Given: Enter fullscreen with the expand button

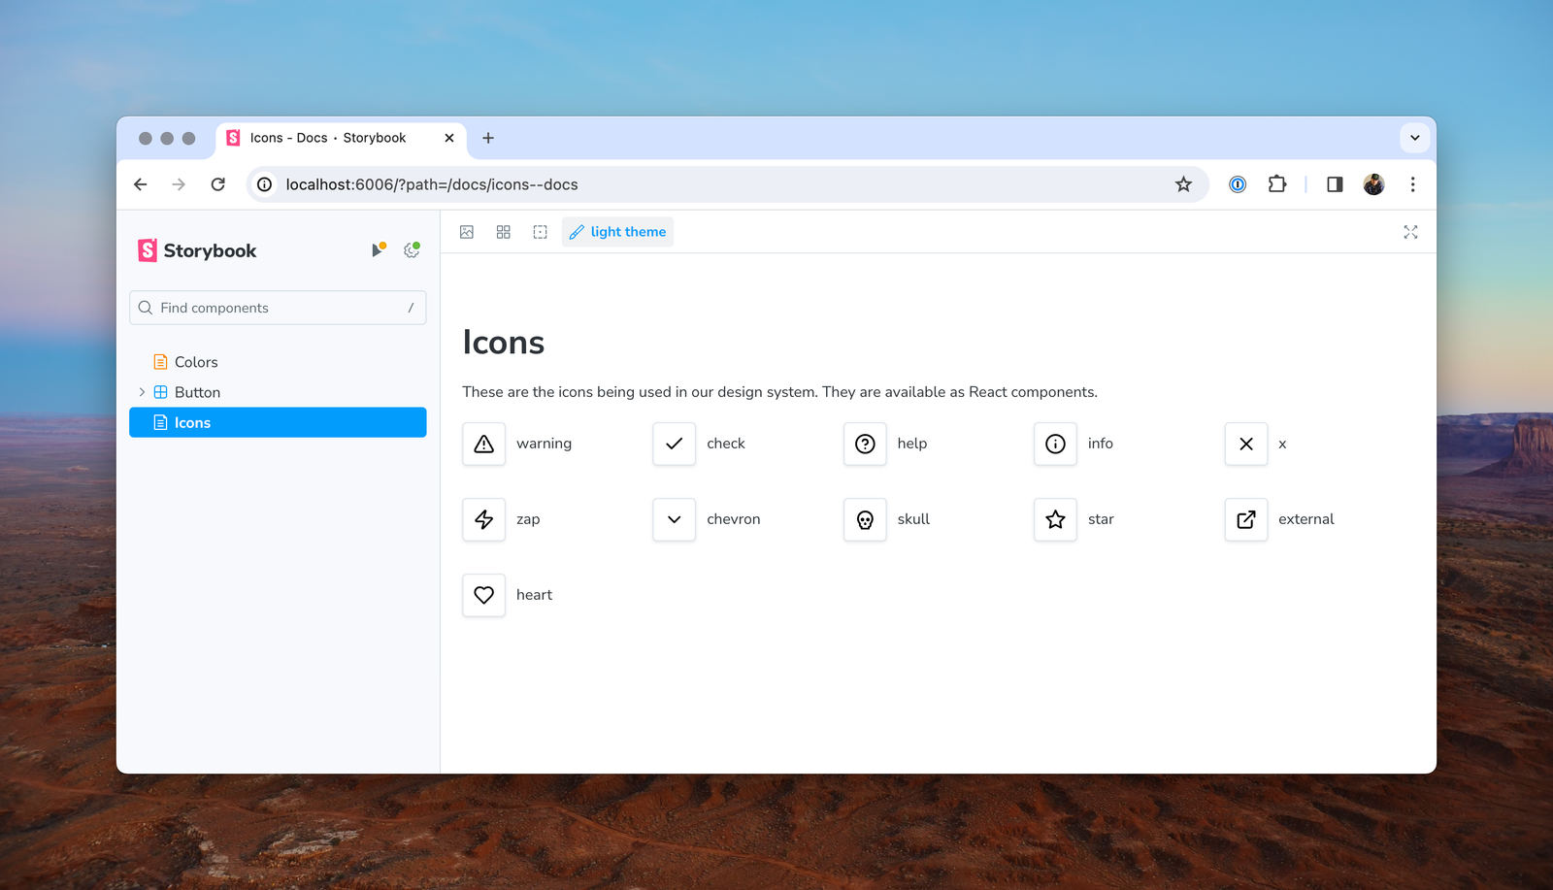Looking at the screenshot, I should click(x=1410, y=232).
